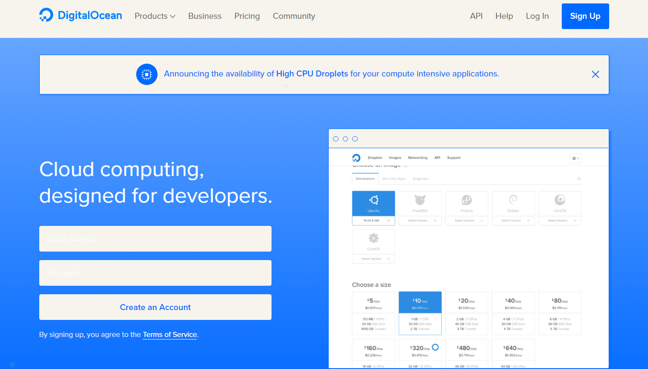Image resolution: width=648 pixels, height=369 pixels.
Task: Click the 'Choose a size' heading
Action: click(x=371, y=285)
